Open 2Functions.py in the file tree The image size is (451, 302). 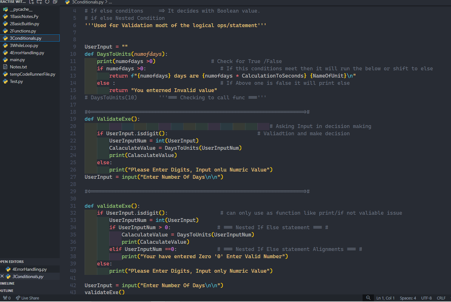[23, 31]
